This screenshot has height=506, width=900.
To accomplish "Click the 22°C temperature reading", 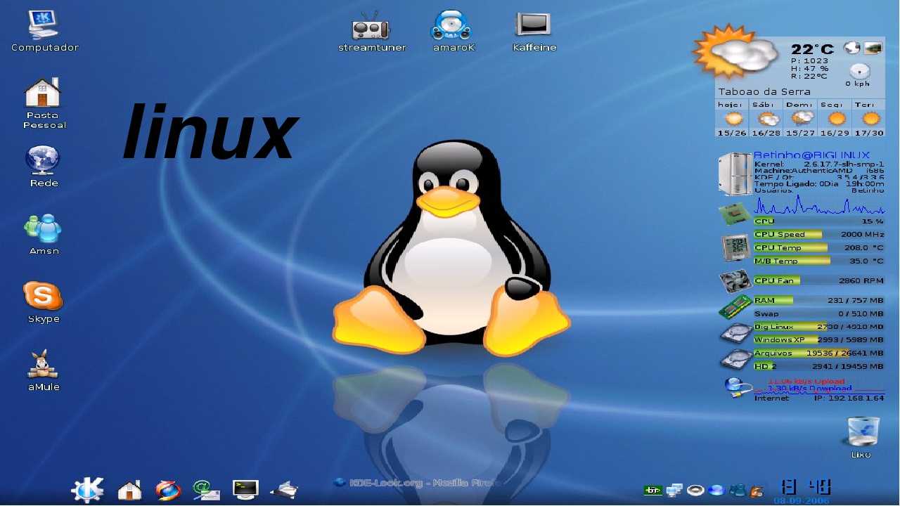I will 812,48.
